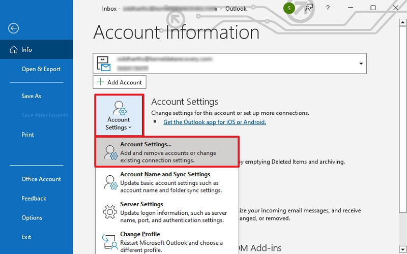Click the Account Settings person-gear icon button
407x254 pixels.
pyautogui.click(x=118, y=115)
